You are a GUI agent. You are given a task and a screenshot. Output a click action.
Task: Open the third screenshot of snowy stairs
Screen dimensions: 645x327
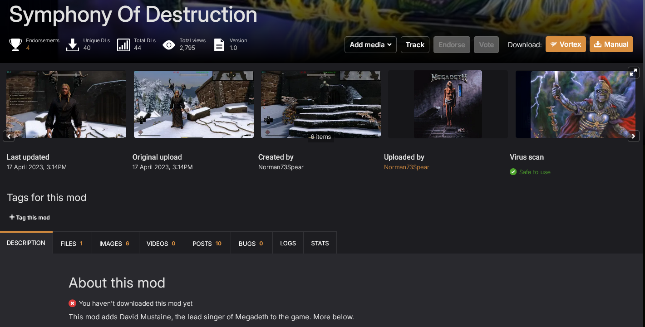click(321, 104)
